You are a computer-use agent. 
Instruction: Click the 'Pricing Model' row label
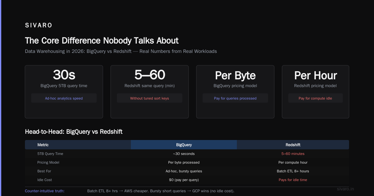[48, 162]
